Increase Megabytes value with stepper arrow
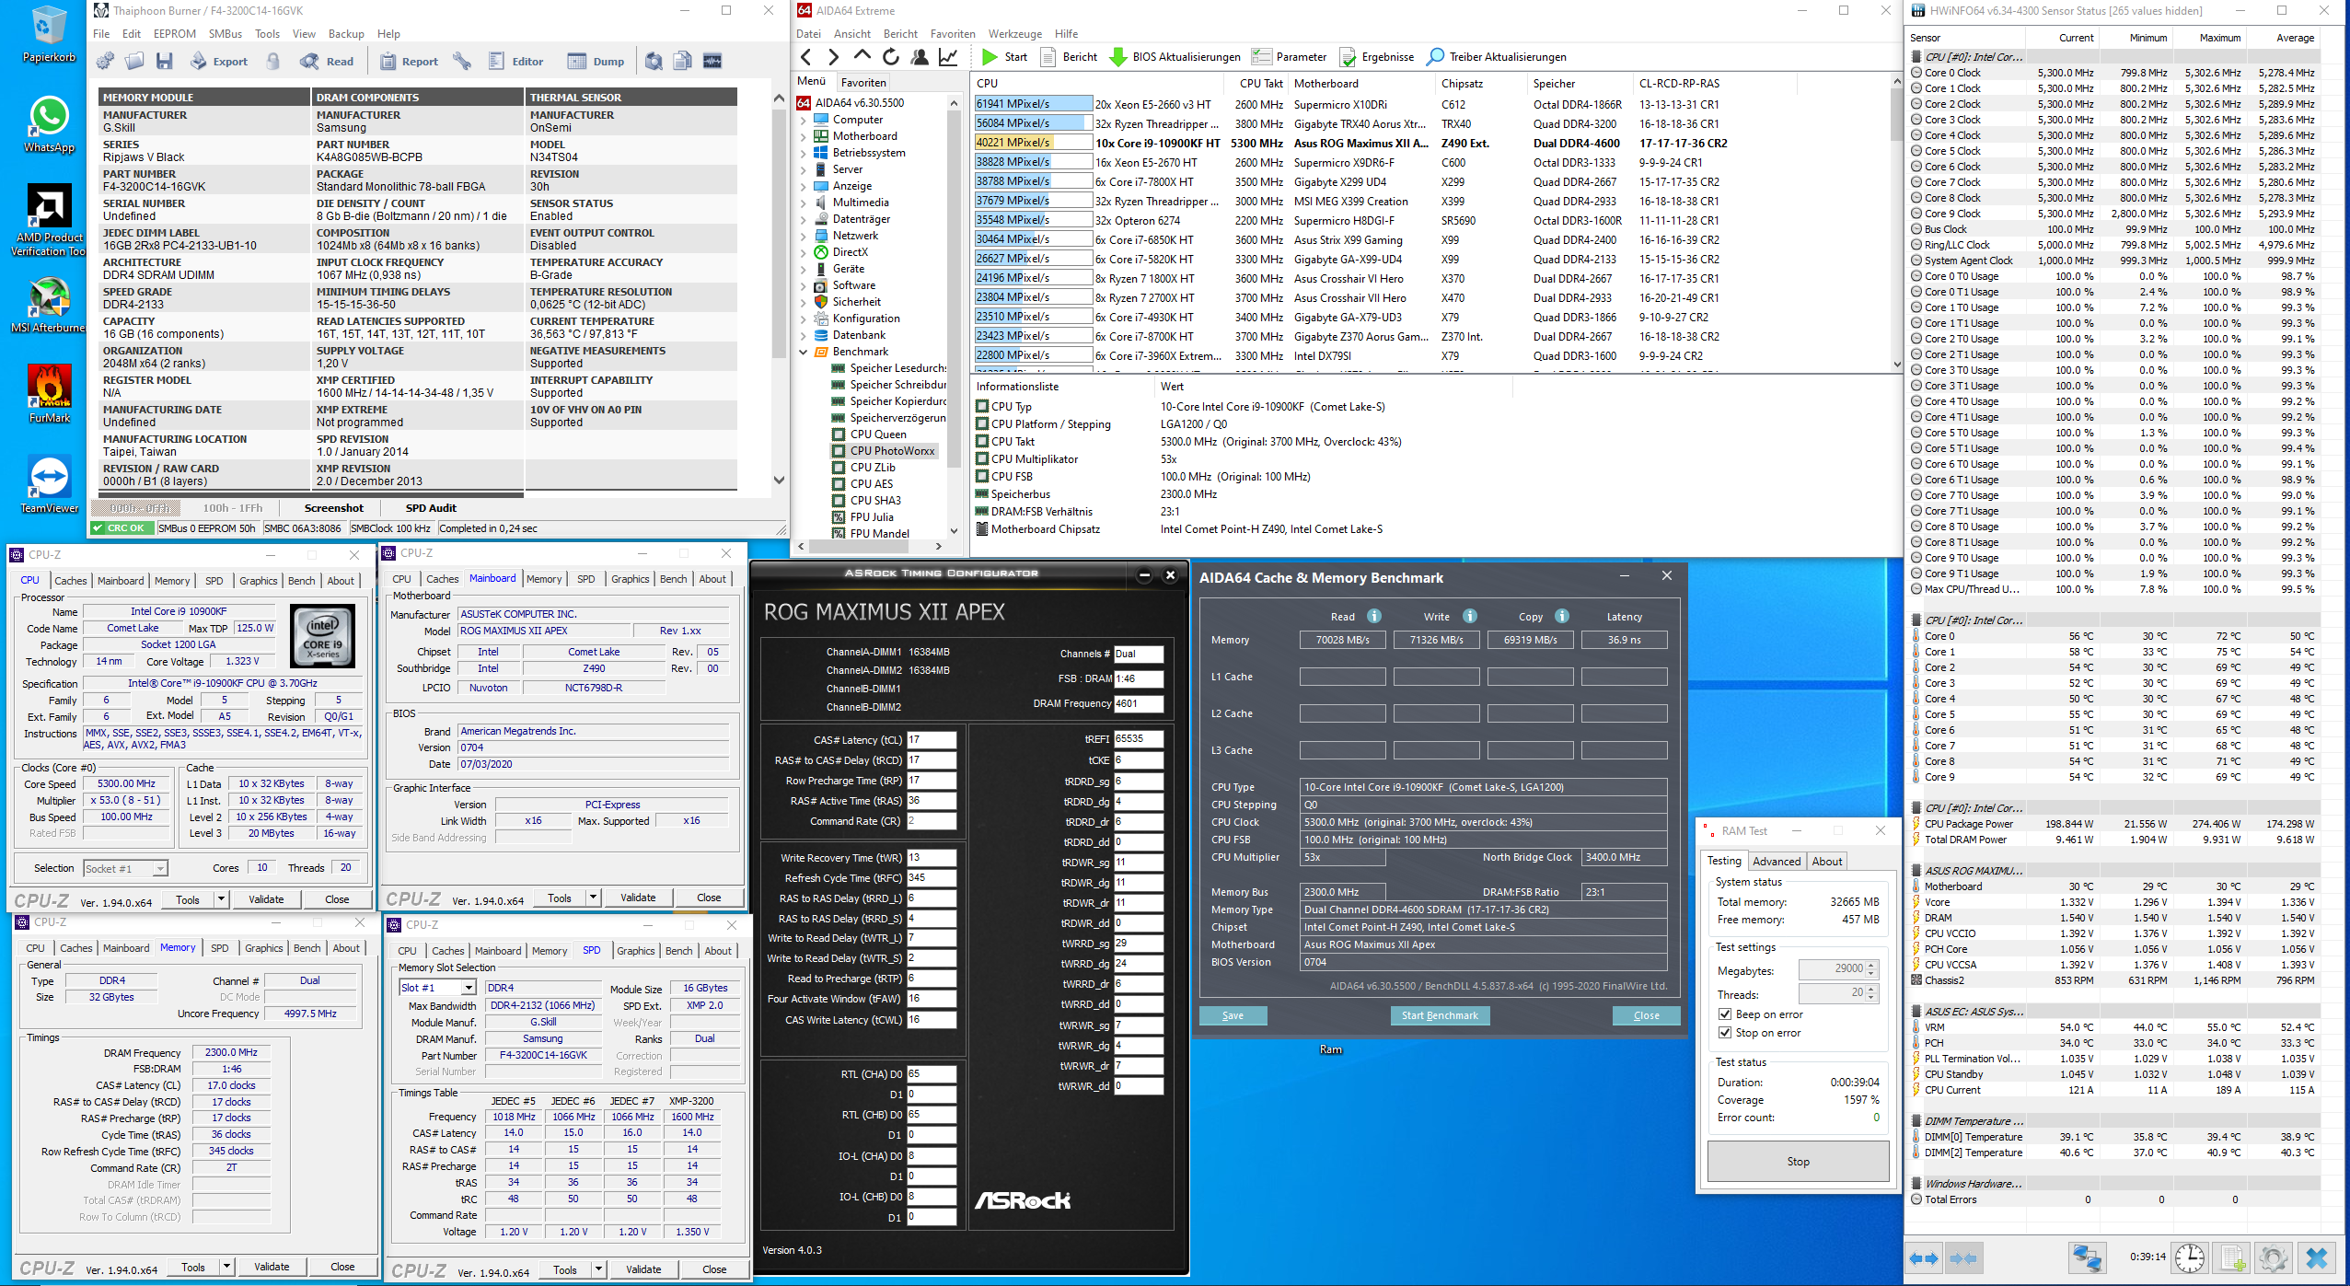2350x1286 pixels. [x=1871, y=965]
